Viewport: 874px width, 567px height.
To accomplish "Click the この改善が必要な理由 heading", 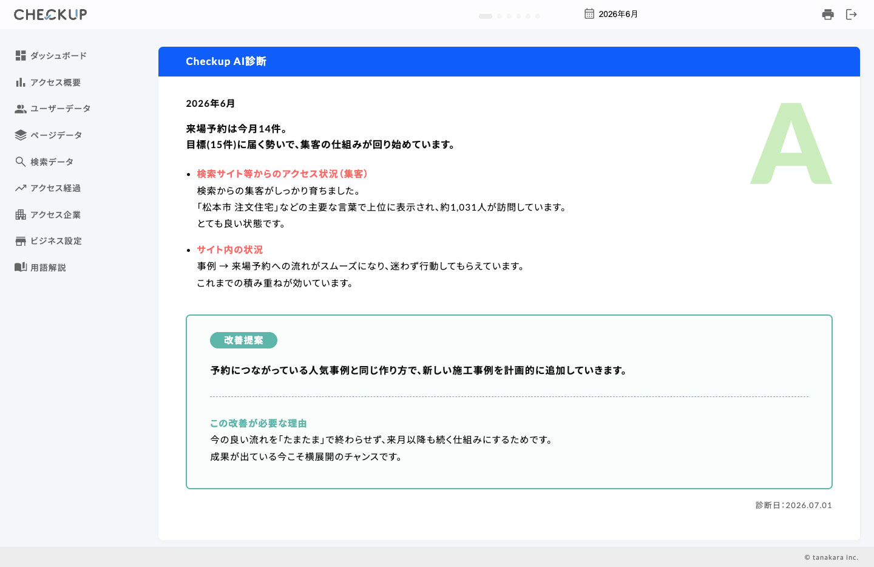I will tap(259, 424).
